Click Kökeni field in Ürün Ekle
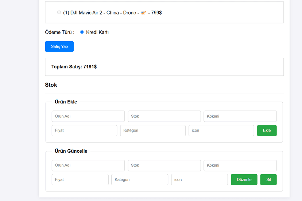The width and height of the screenshot is (302, 201). [240, 116]
